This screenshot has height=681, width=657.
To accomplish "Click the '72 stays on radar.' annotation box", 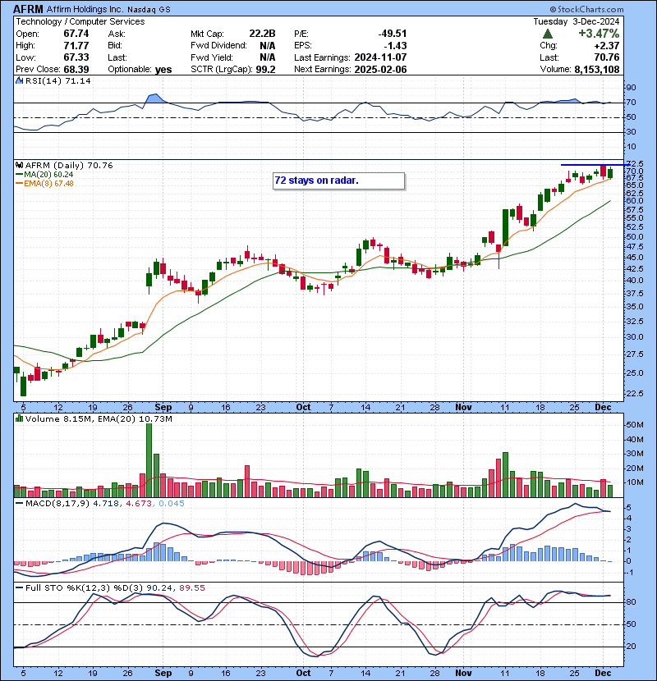I will (x=338, y=181).
